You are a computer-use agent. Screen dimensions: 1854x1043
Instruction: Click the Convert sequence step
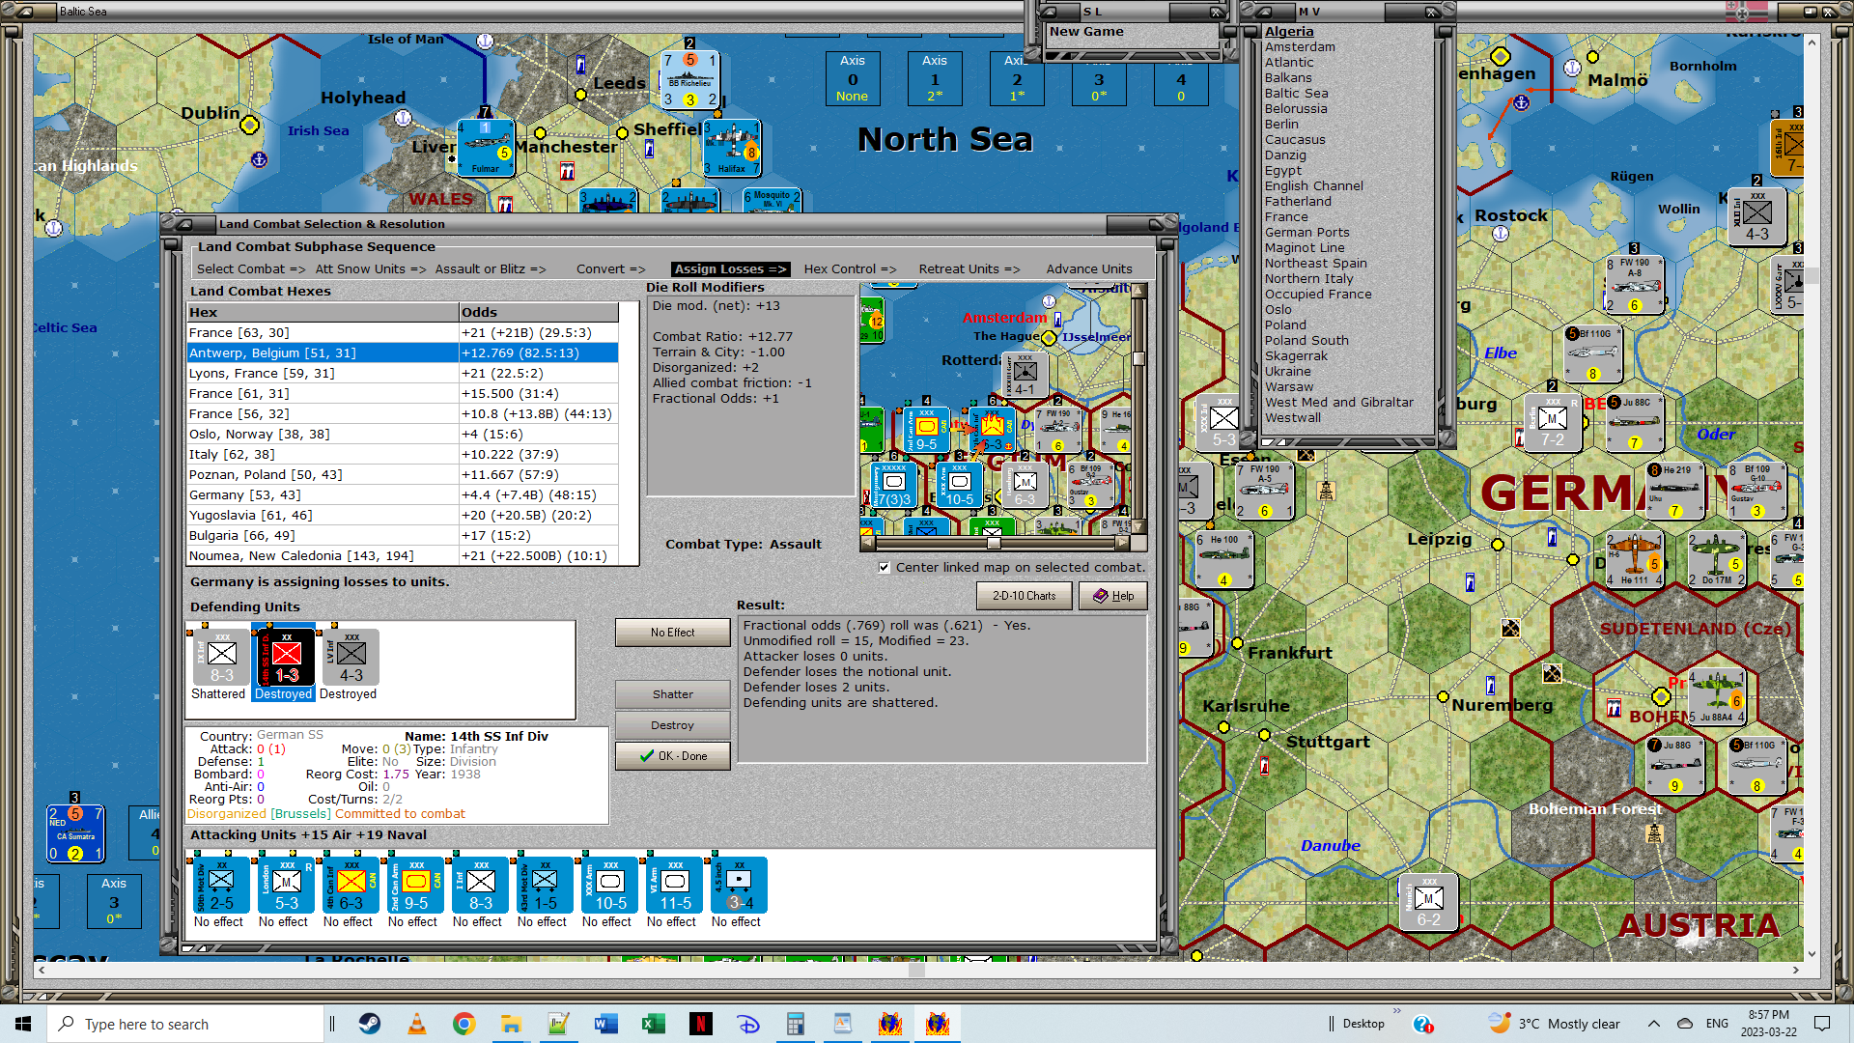611,269
